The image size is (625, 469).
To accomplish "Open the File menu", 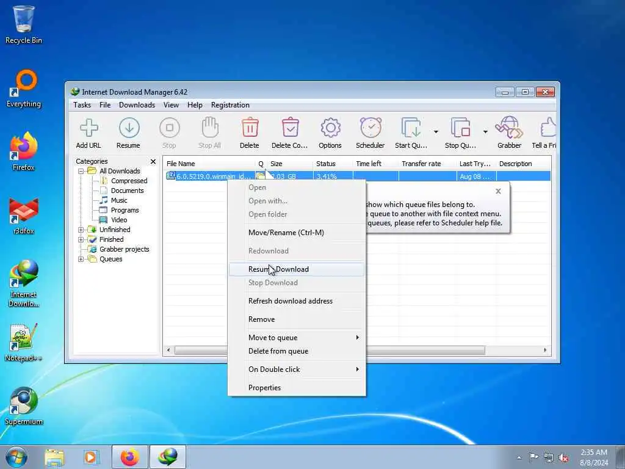I will tap(105, 105).
